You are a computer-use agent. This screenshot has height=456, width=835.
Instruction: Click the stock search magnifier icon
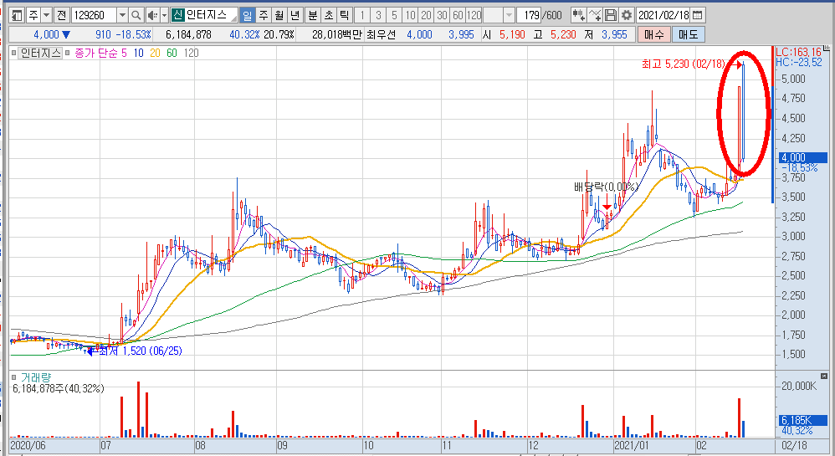tap(136, 15)
